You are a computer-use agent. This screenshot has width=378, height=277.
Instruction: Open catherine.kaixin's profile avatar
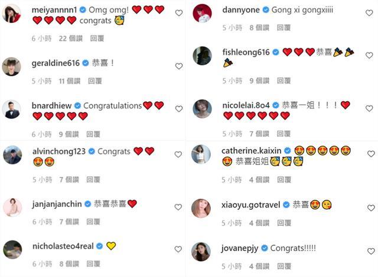pyautogui.click(x=201, y=154)
